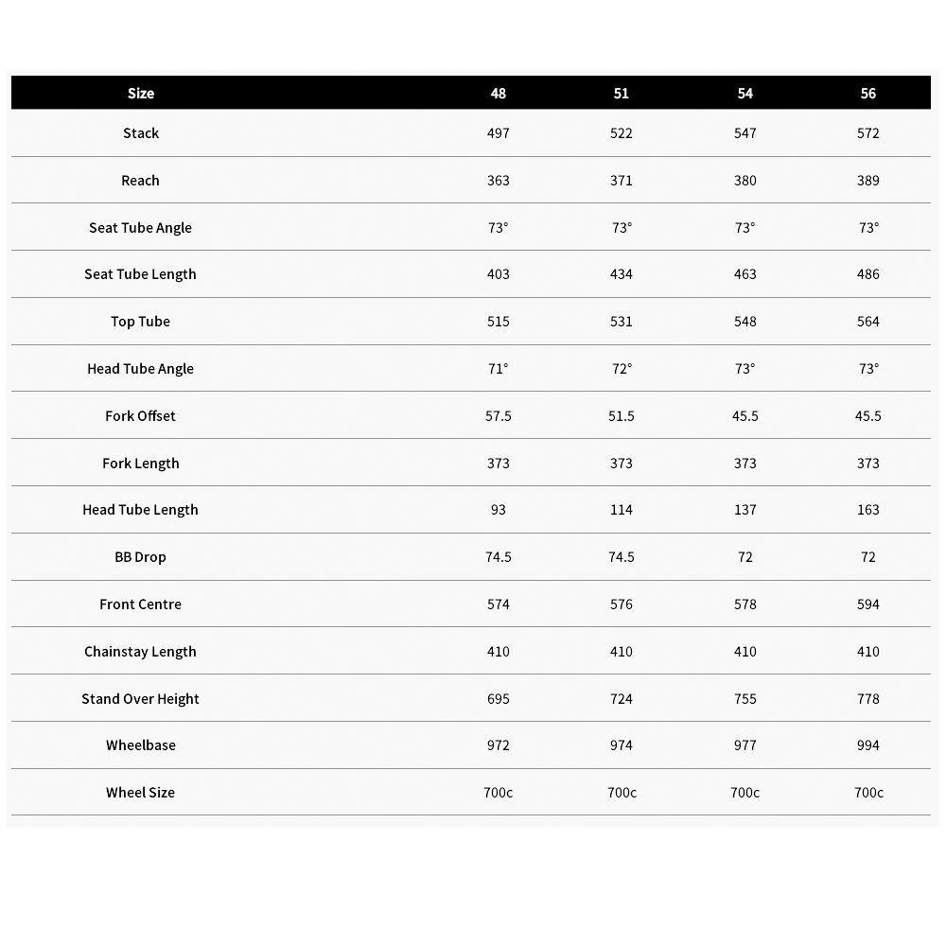Select the Top Tube row label
The image size is (946, 946).
141,322
